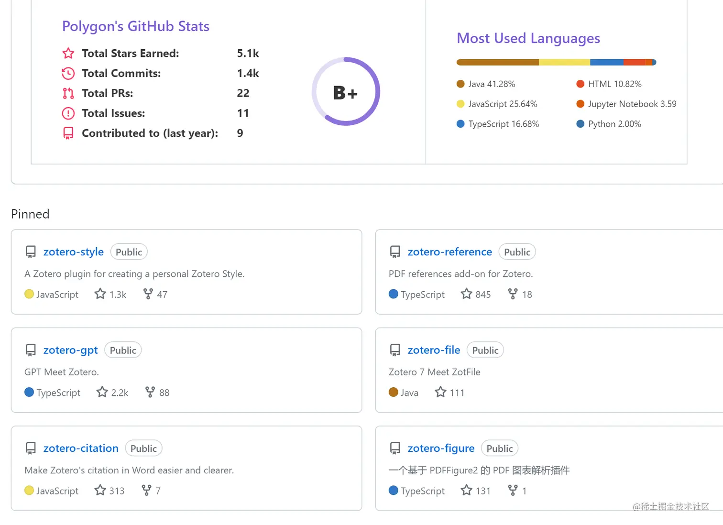Click the '88' fork count on zotero-gpt
723x525 pixels.
pyautogui.click(x=164, y=393)
